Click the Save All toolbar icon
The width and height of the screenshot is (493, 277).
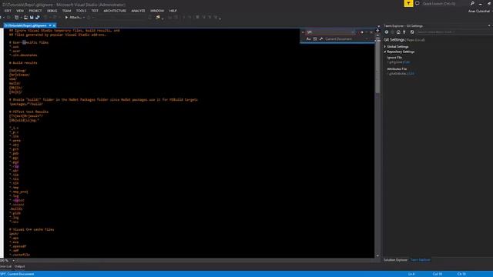[x=38, y=17]
